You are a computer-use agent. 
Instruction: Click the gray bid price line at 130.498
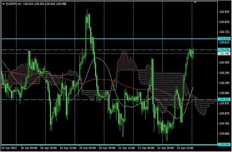[109, 54]
